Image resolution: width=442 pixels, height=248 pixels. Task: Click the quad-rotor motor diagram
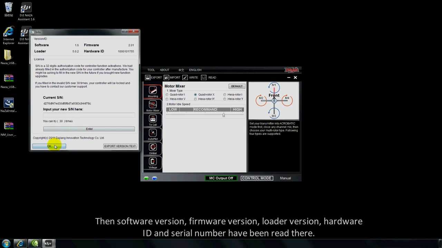274,101
